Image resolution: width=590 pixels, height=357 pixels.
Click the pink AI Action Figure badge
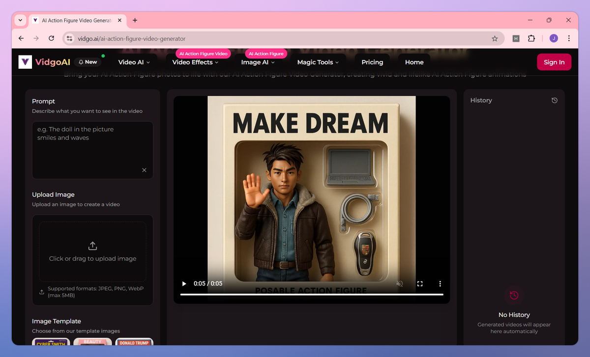click(266, 54)
